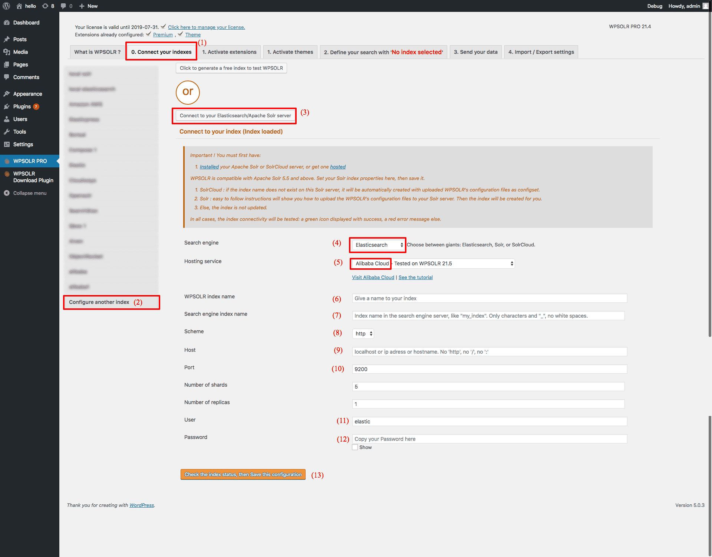Focus the Search engine index name field
Viewport: 712px width, 557px height.
click(488, 316)
